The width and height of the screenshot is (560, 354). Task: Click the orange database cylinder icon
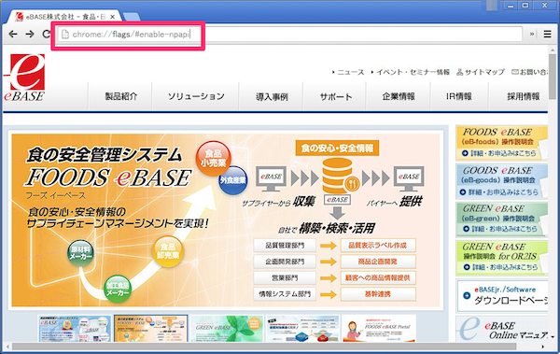click(x=338, y=176)
